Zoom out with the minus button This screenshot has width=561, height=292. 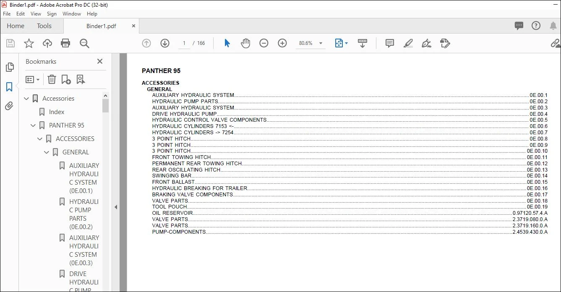click(x=264, y=43)
